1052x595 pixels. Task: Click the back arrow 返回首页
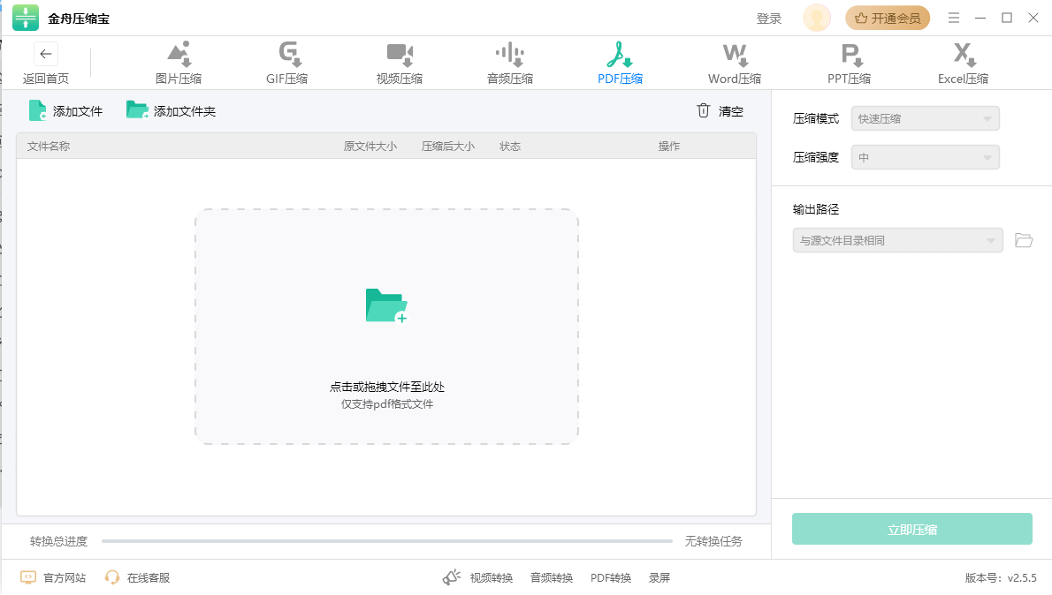pos(46,55)
